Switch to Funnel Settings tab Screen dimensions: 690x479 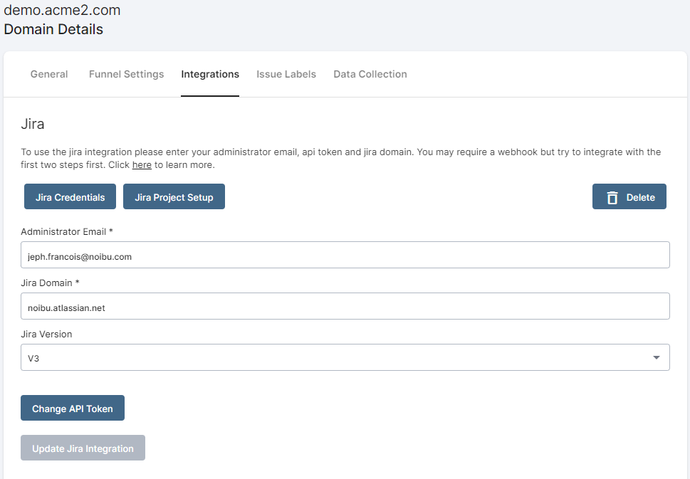coord(126,74)
